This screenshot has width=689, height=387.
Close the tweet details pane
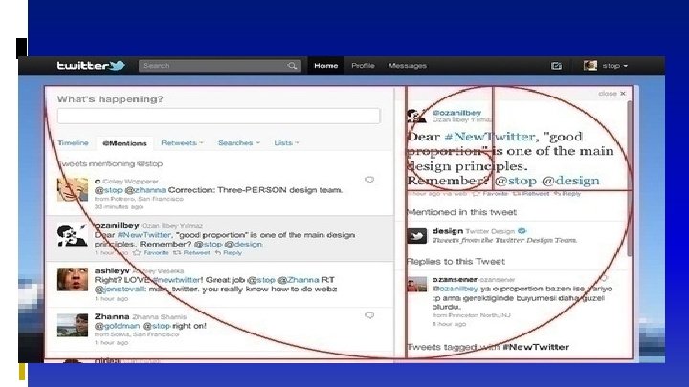[x=611, y=94]
